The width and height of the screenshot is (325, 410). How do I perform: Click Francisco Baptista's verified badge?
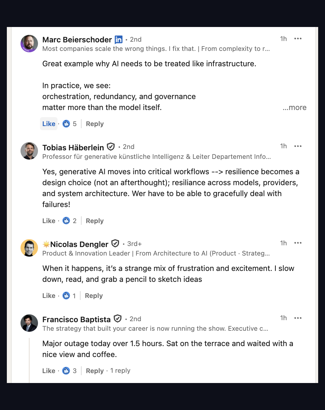(117, 319)
